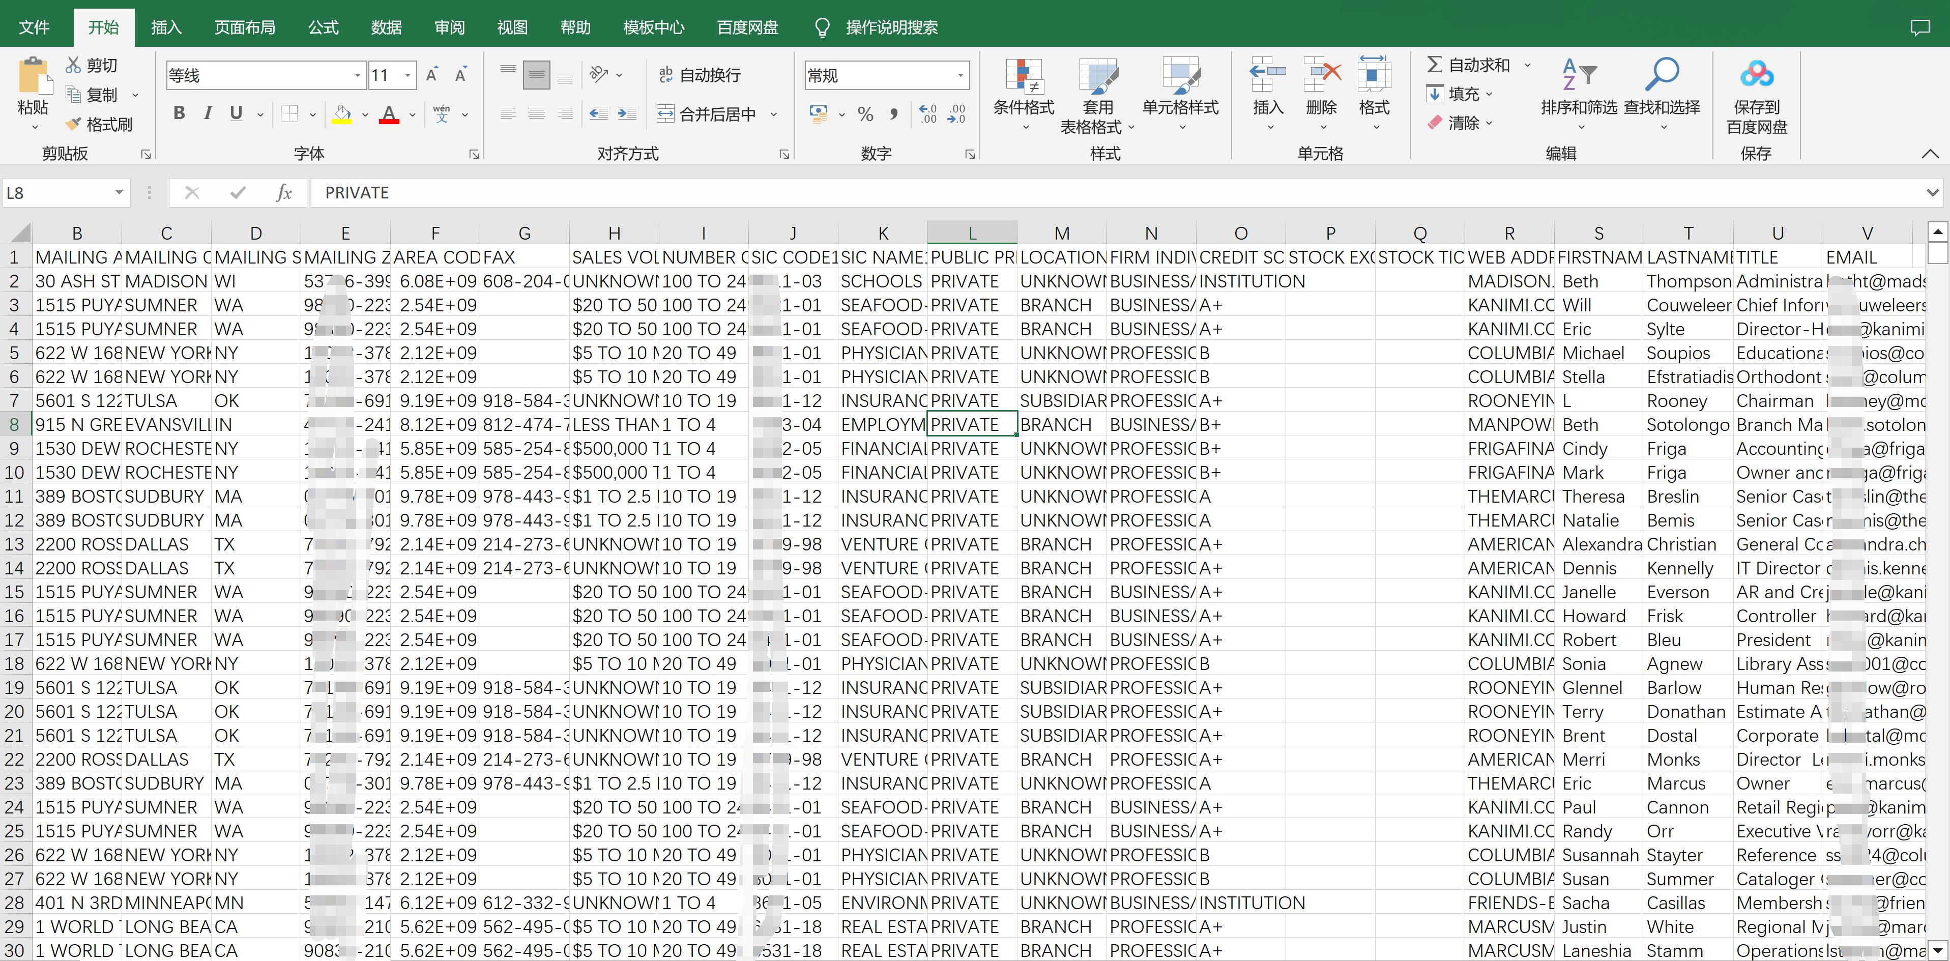Click Find and Select (查找和选择) magnifier
The width and height of the screenshot is (1950, 961).
1663,75
